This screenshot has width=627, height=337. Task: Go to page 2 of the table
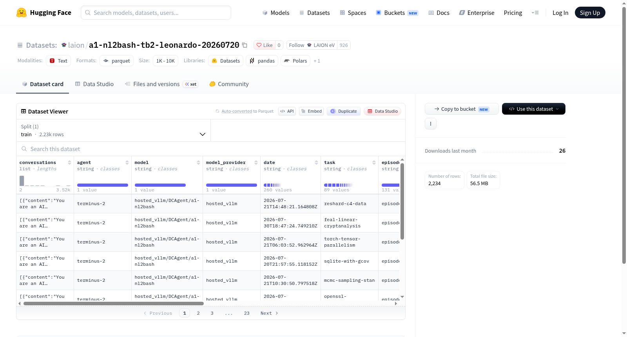pos(198,313)
